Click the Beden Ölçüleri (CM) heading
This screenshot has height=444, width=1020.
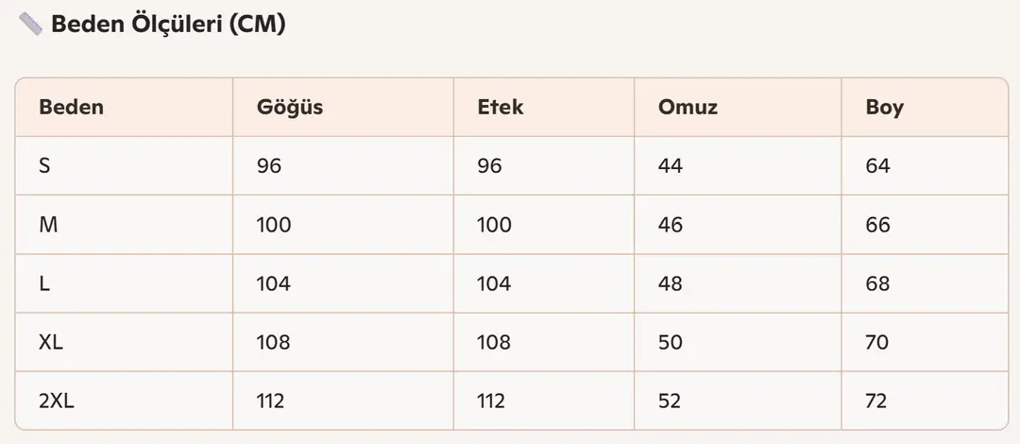click(168, 25)
